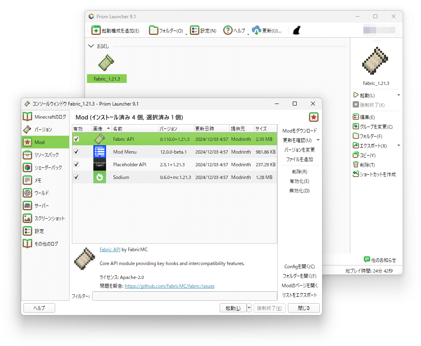Open 設定 page in console sidebar
Viewport: 421px width, 346px height.
pos(45,231)
